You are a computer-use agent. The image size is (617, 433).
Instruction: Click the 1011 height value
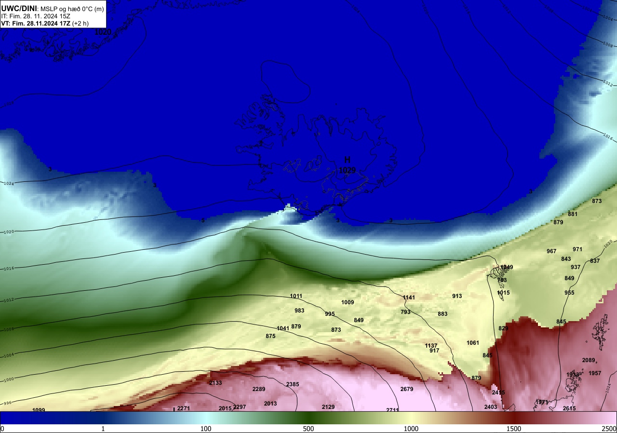pos(296,296)
